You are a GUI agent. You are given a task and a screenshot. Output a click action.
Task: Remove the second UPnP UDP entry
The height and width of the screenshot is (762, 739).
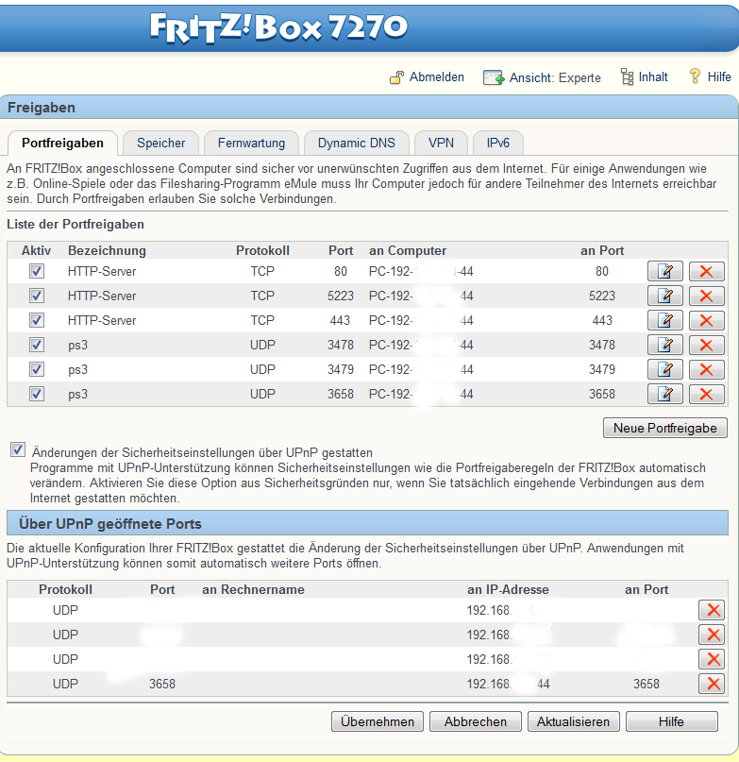[x=712, y=635]
